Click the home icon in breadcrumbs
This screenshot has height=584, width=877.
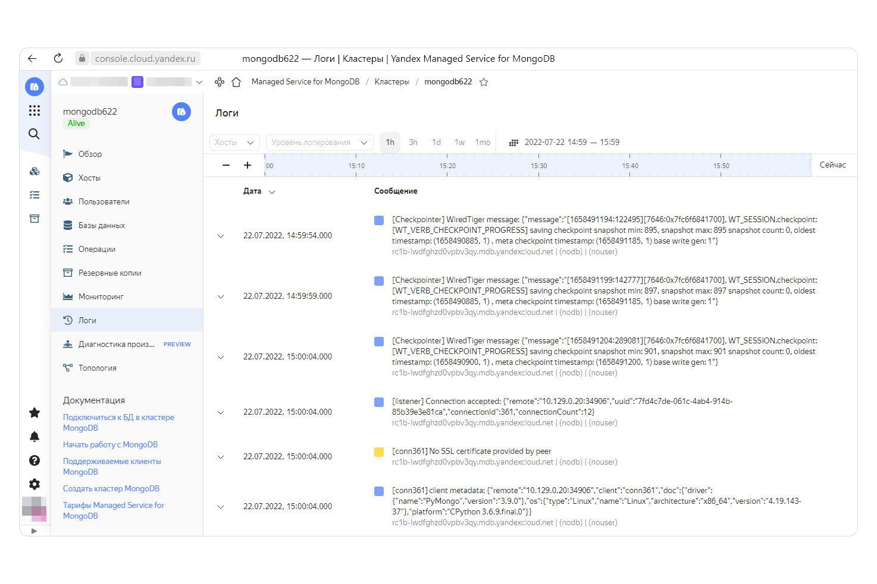pyautogui.click(x=236, y=82)
